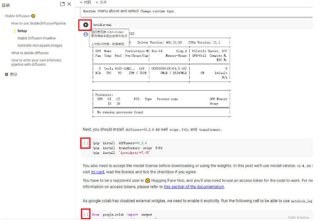Click 'No running processes found' output text
The image size is (318, 221).
coord(120,112)
